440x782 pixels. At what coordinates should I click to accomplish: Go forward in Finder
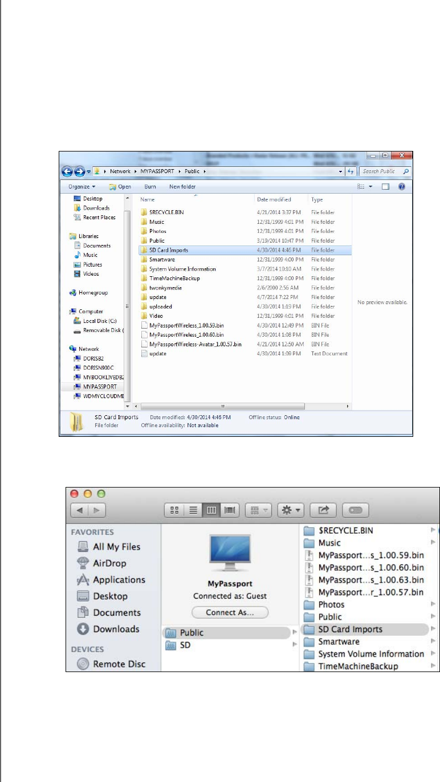(97, 510)
